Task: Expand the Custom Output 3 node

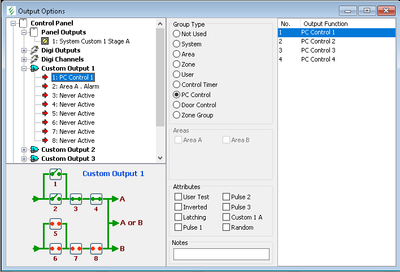Action: click(x=24, y=159)
